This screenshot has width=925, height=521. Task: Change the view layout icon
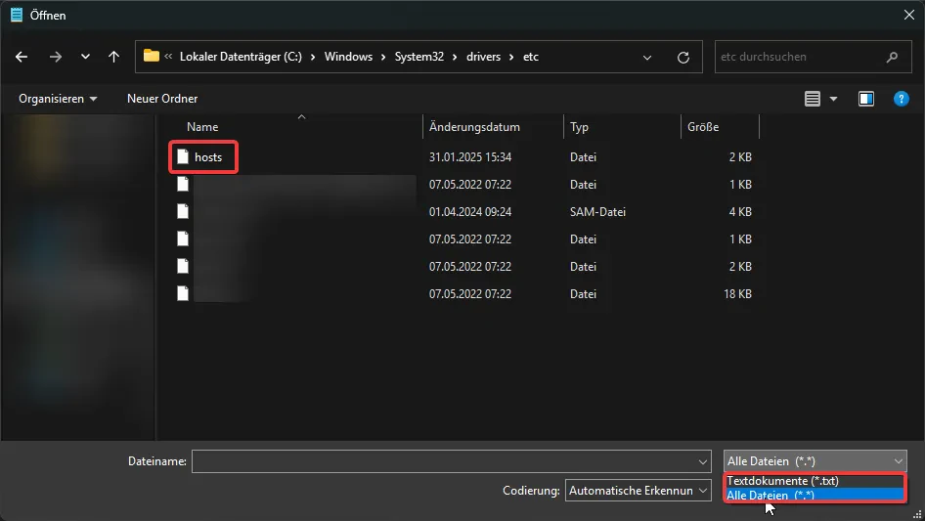point(813,99)
